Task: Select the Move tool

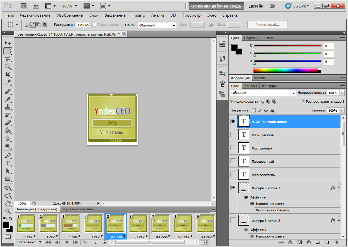Action: click(7, 43)
